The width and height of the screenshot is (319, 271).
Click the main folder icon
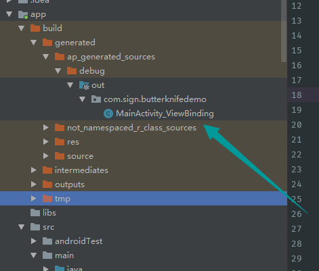click(x=47, y=255)
